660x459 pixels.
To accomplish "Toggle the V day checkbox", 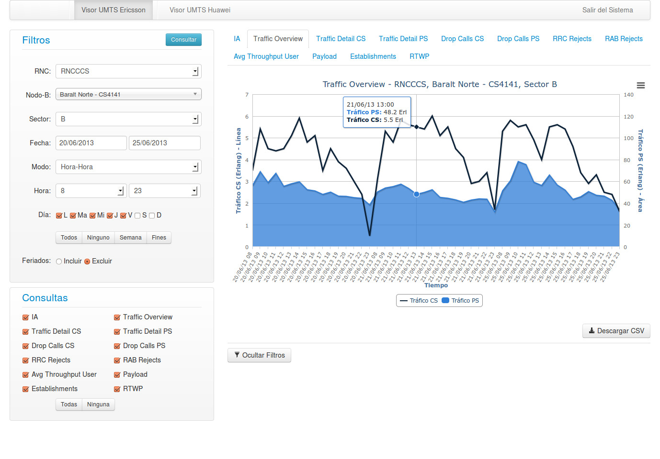I will [123, 216].
